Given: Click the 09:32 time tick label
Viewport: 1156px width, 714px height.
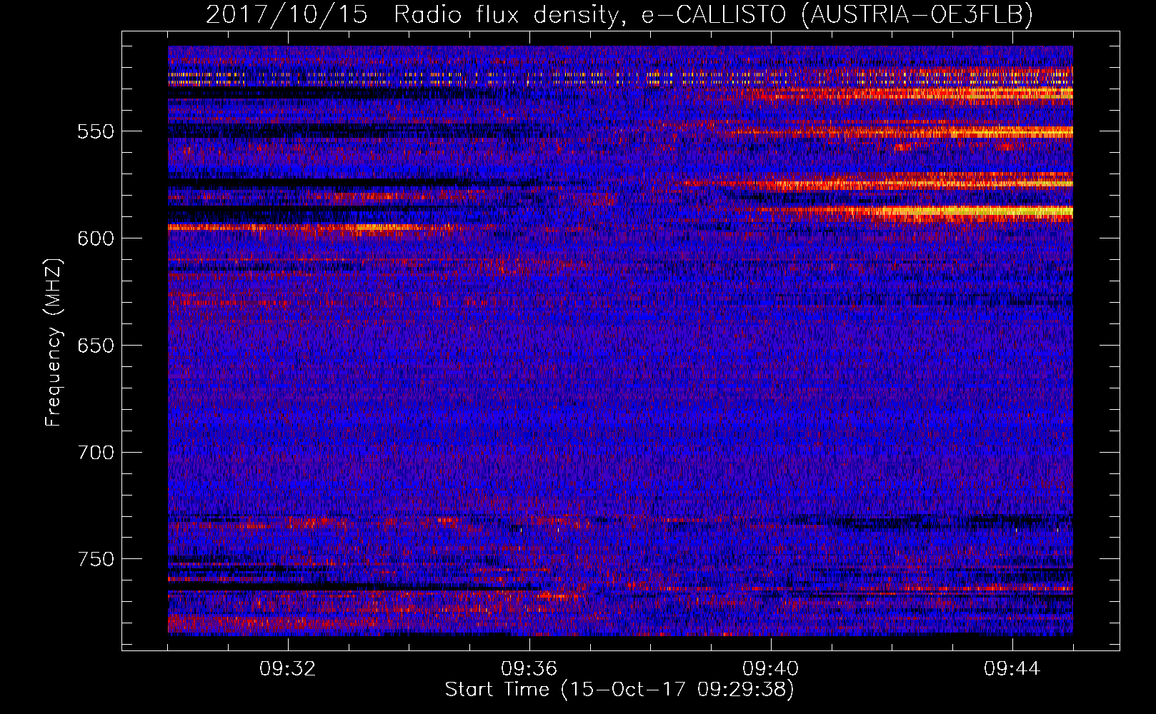Looking at the screenshot, I should click(x=288, y=669).
